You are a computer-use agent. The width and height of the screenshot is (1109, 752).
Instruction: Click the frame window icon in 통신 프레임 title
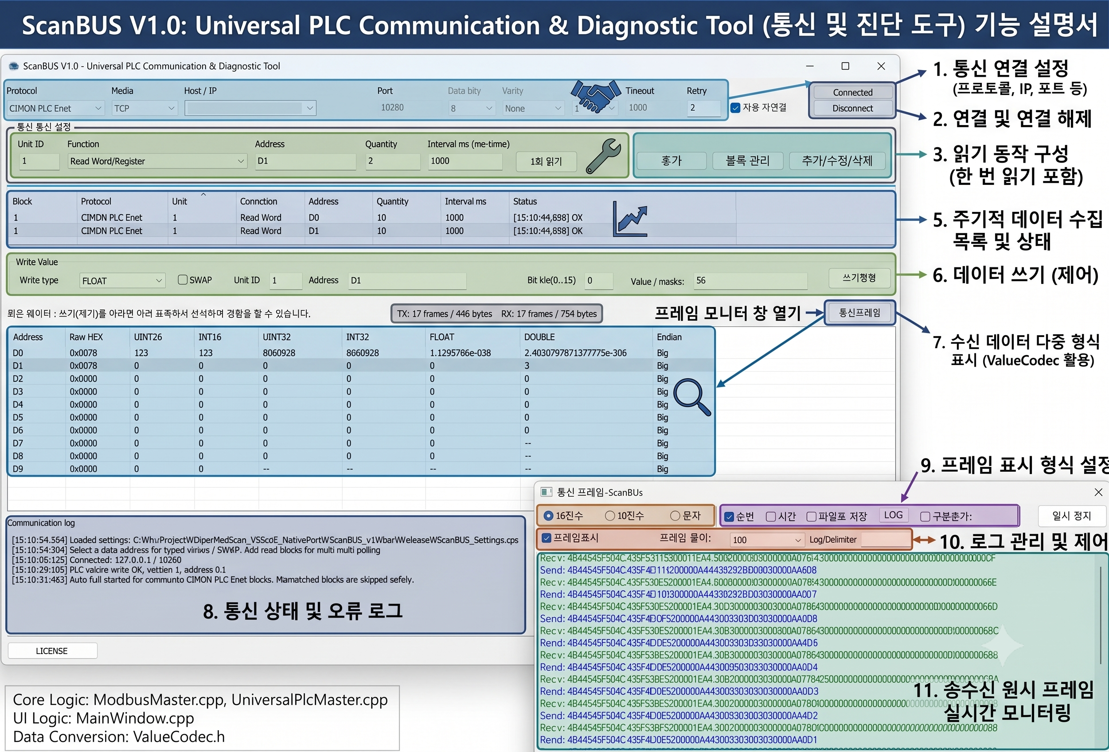(546, 492)
